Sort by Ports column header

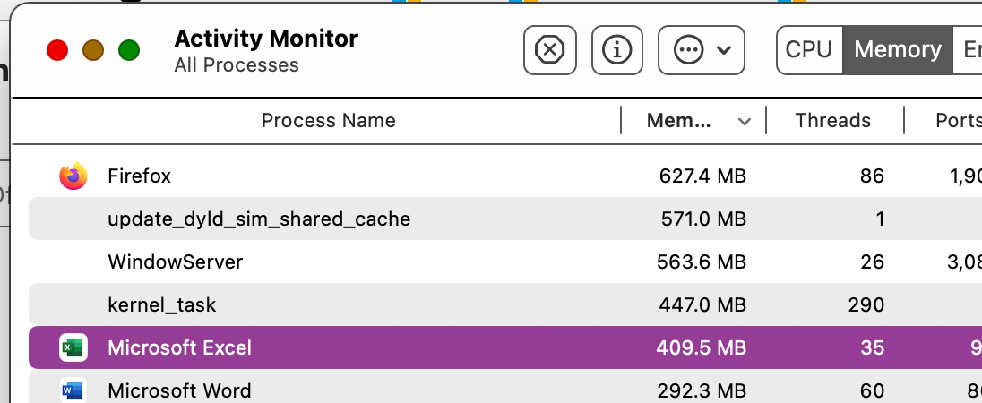[x=958, y=120]
